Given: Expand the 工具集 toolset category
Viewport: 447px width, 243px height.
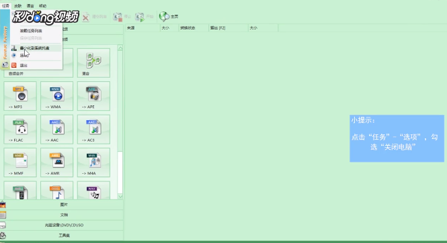Looking at the screenshot, I should pos(62,236).
